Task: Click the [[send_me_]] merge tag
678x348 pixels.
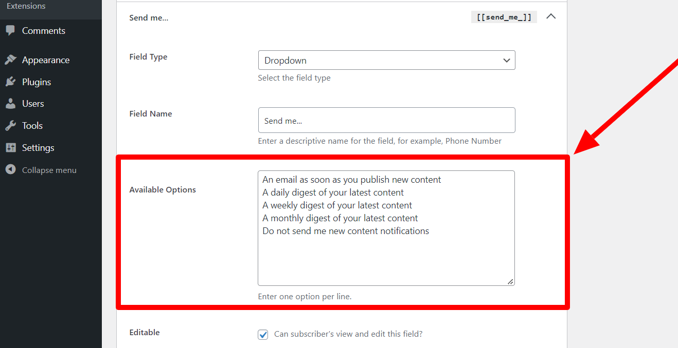Action: tap(504, 17)
